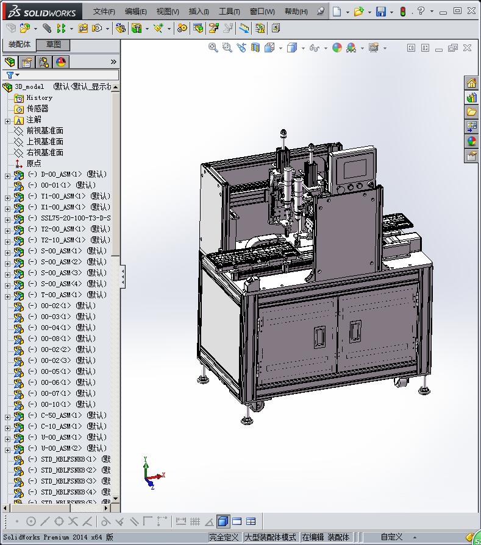The height and width of the screenshot is (545, 481).
Task: Click the Save icon
Action: pos(381,12)
